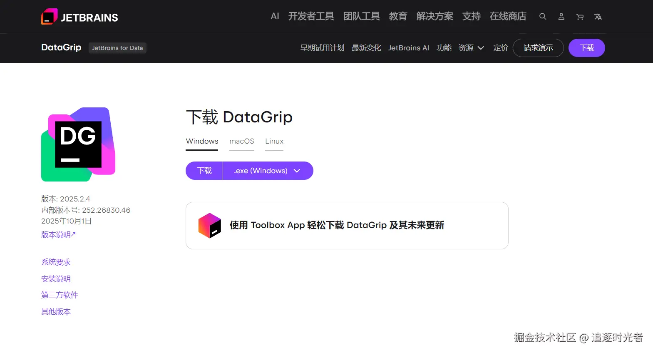The width and height of the screenshot is (653, 353).
Task: Open the 早期试用计划 page
Action: point(323,48)
